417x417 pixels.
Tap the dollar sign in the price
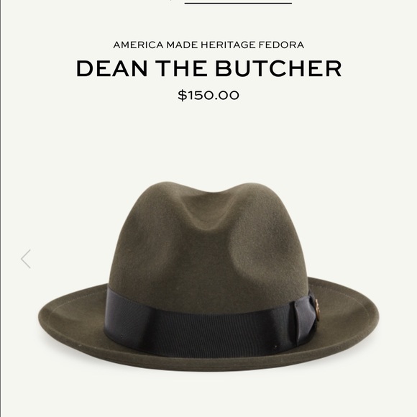[183, 95]
